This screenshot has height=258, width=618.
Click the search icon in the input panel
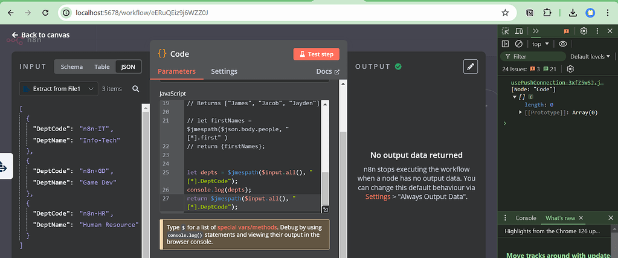point(135,89)
